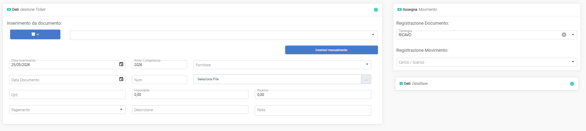Expand the Tipologia dropdown arrow

pyautogui.click(x=573, y=35)
